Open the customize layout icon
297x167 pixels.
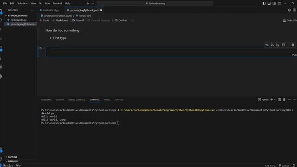point(279,3)
